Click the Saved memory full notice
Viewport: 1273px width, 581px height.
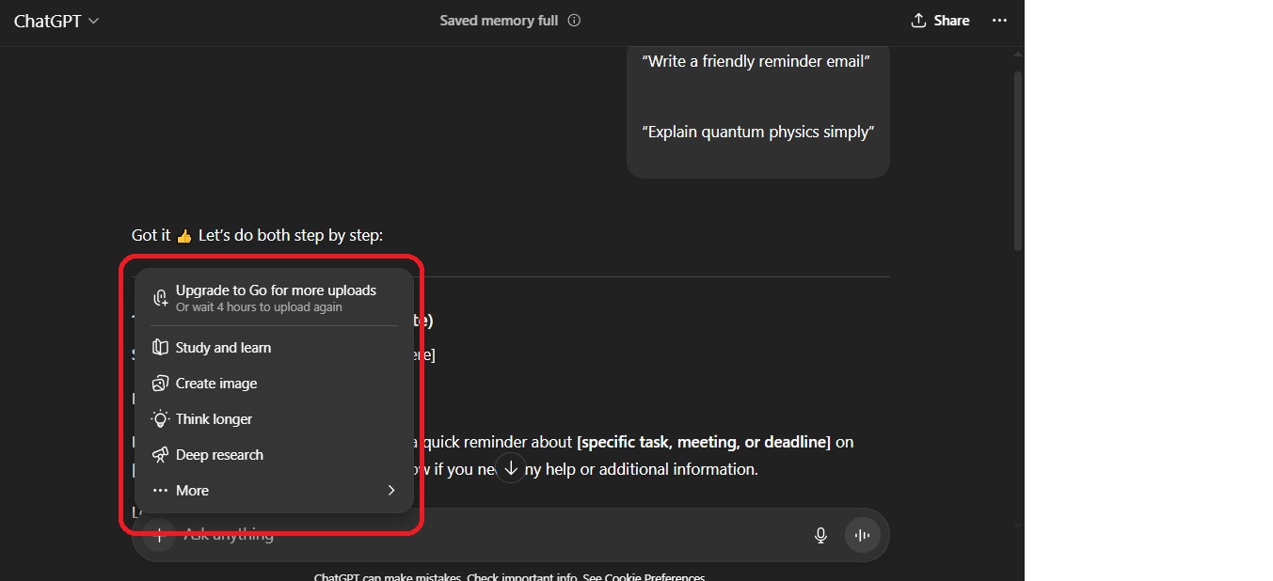coord(499,21)
